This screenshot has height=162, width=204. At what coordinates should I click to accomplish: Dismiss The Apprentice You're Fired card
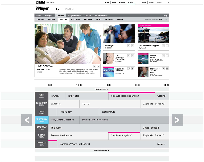pyautogui.click(x=133, y=56)
